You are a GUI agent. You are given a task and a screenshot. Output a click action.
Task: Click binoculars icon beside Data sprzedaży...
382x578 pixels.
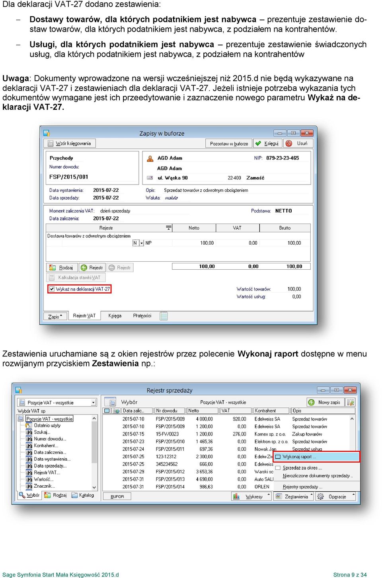(29, 466)
